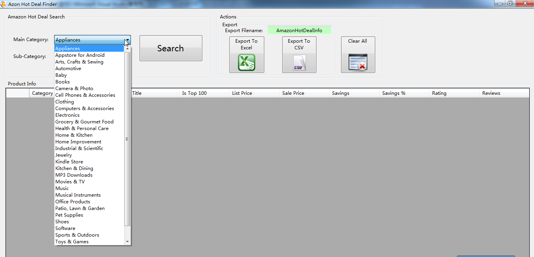The image size is (534, 257).
Task: Select Appliances from the list
Action: tap(89, 49)
